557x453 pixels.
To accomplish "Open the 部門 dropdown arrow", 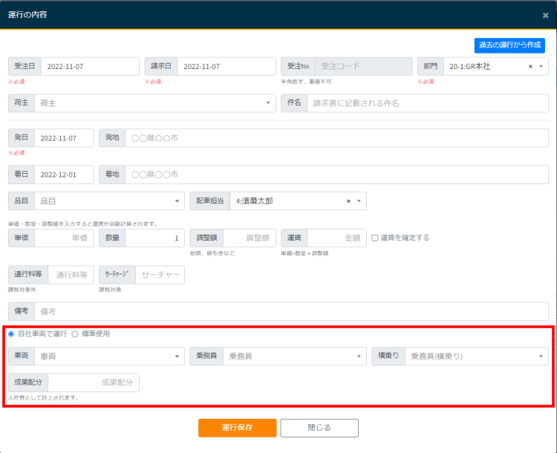I will [x=541, y=66].
